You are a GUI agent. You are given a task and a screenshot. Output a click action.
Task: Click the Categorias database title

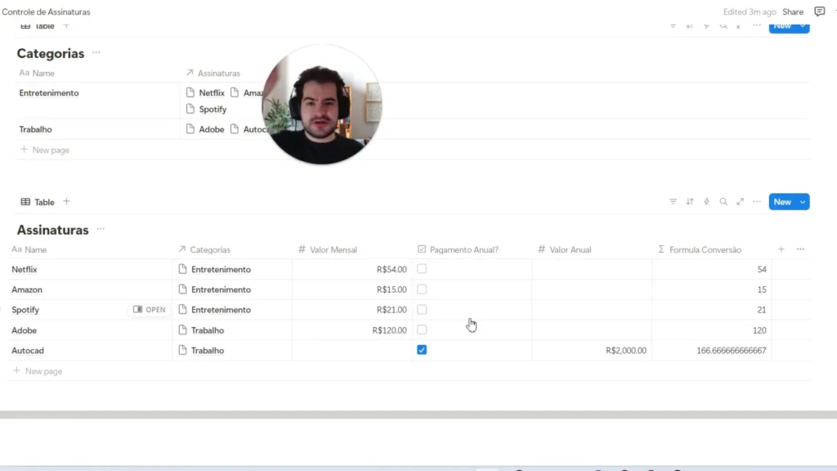pos(51,53)
